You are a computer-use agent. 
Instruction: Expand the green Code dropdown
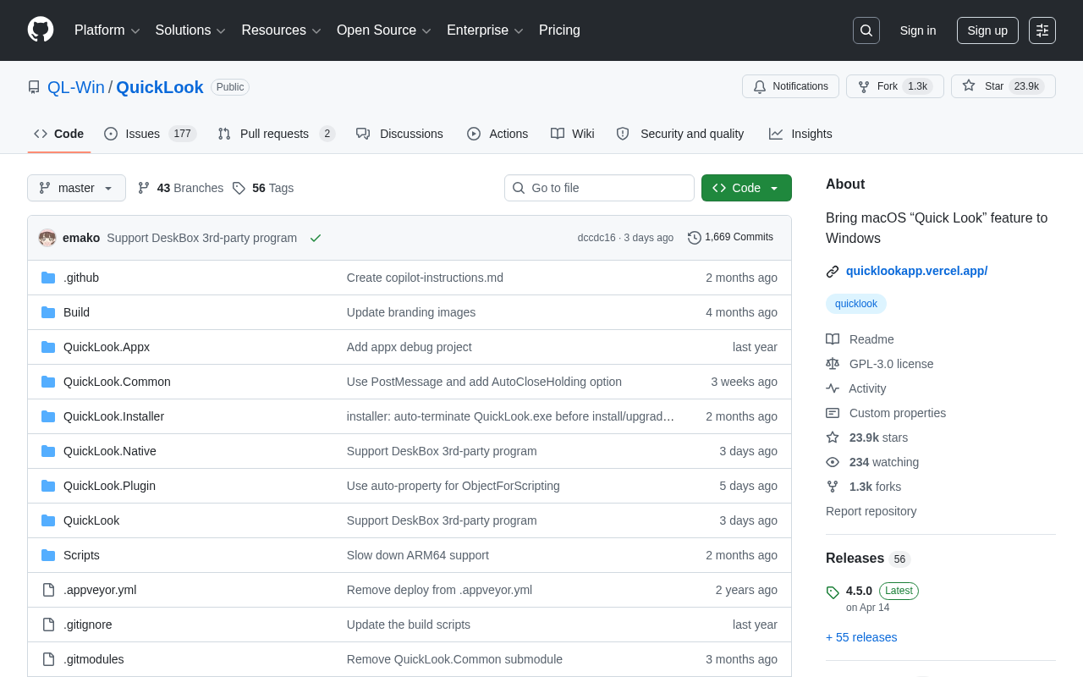[746, 188]
